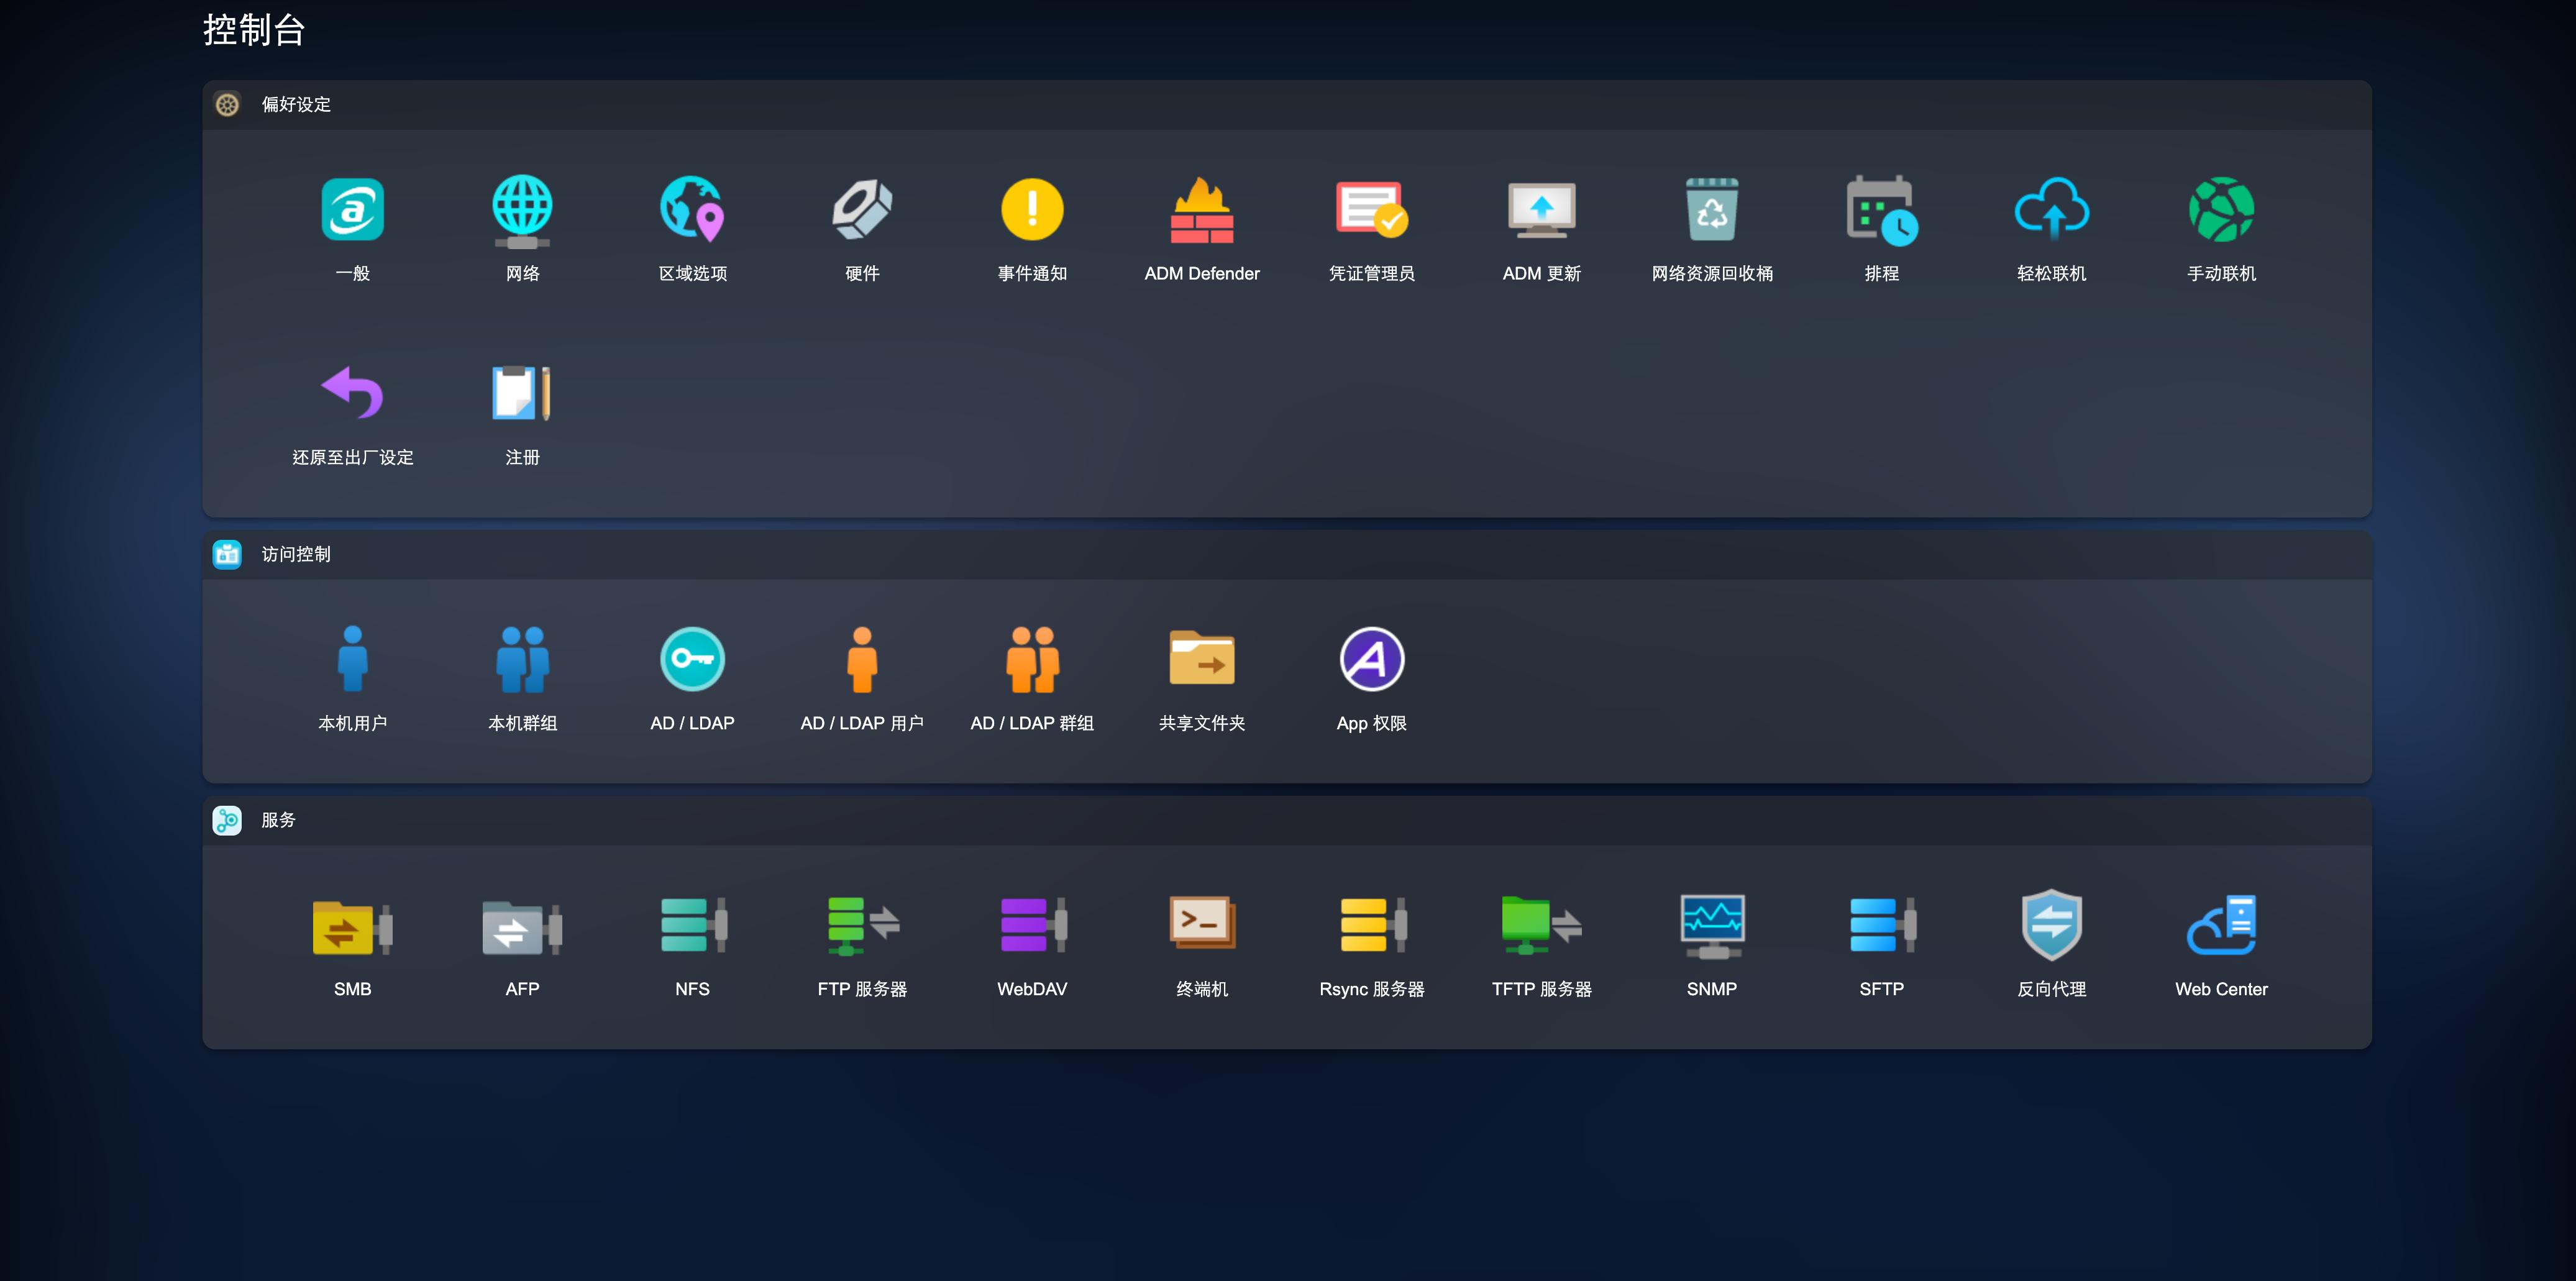This screenshot has height=1281, width=2576.
Task: Open the SMB service icon
Action: point(352,925)
